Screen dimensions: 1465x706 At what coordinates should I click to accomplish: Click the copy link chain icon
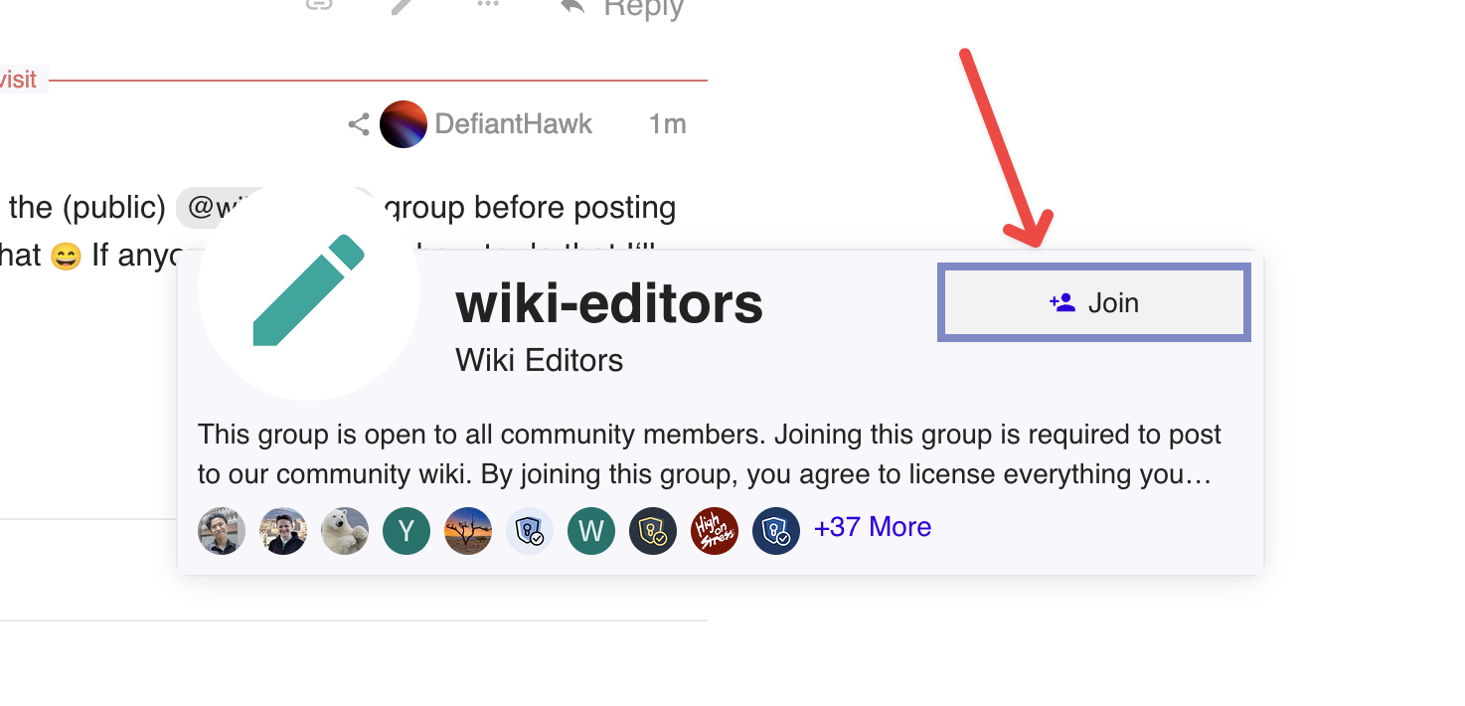317,4
